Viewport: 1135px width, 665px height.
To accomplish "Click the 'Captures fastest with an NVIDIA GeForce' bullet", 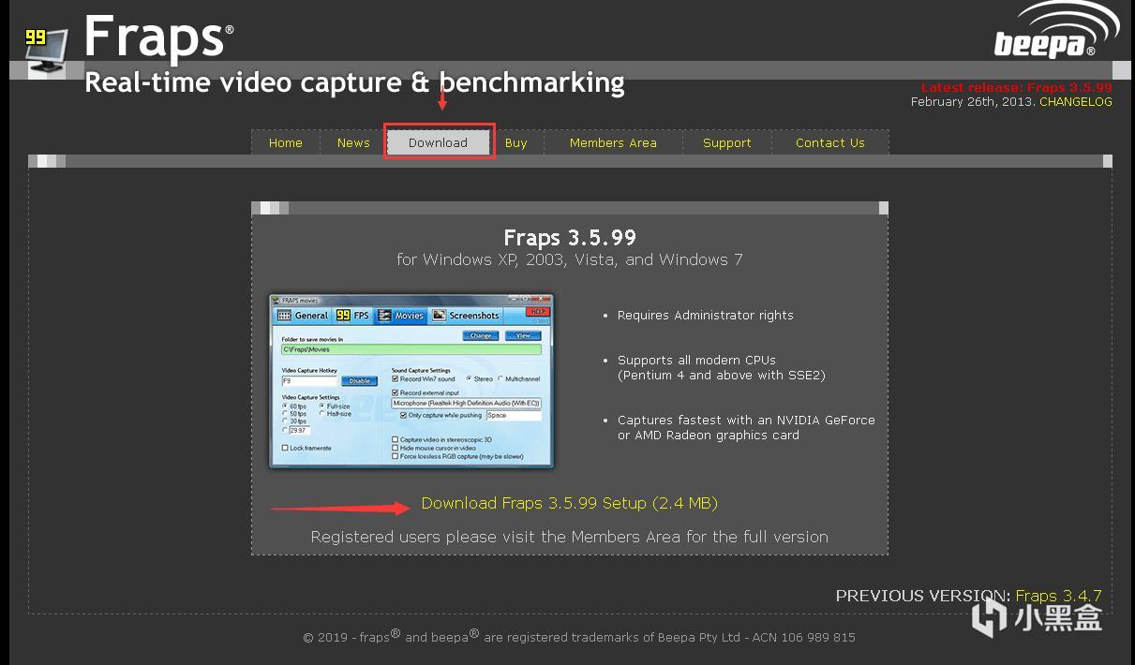I will click(x=746, y=427).
